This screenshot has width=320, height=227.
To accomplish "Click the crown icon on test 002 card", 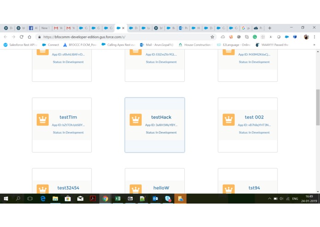I will pos(228,120).
